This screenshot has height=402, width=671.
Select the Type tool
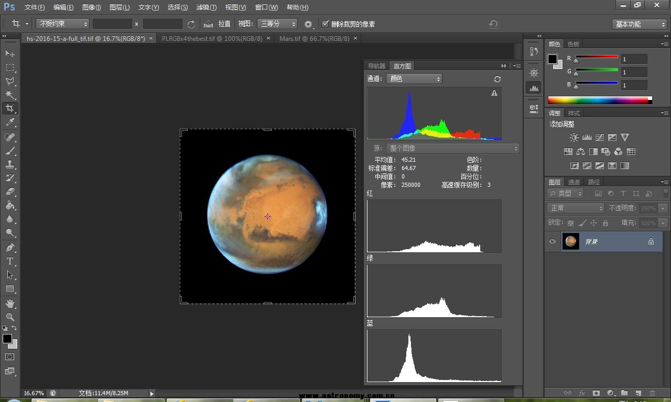pos(10,261)
